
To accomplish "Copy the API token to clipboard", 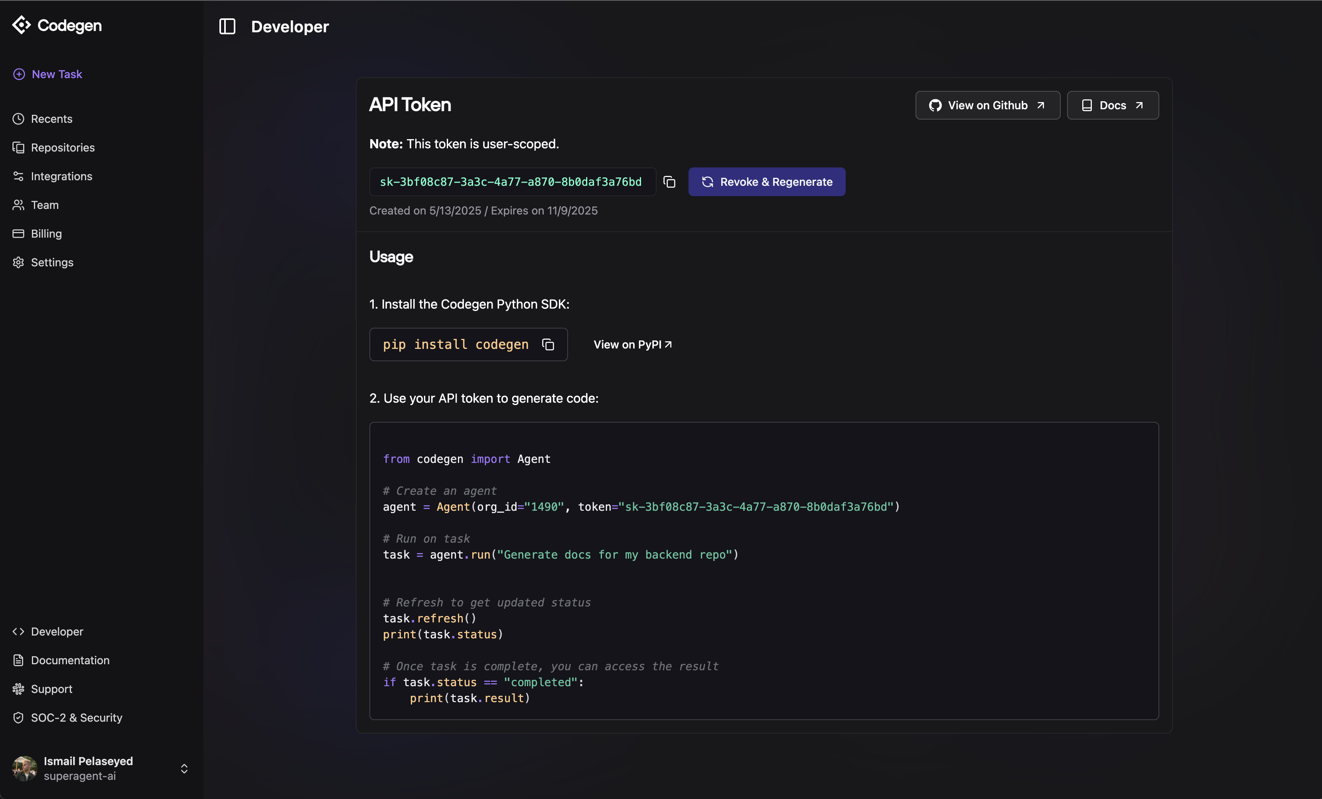I will (669, 182).
